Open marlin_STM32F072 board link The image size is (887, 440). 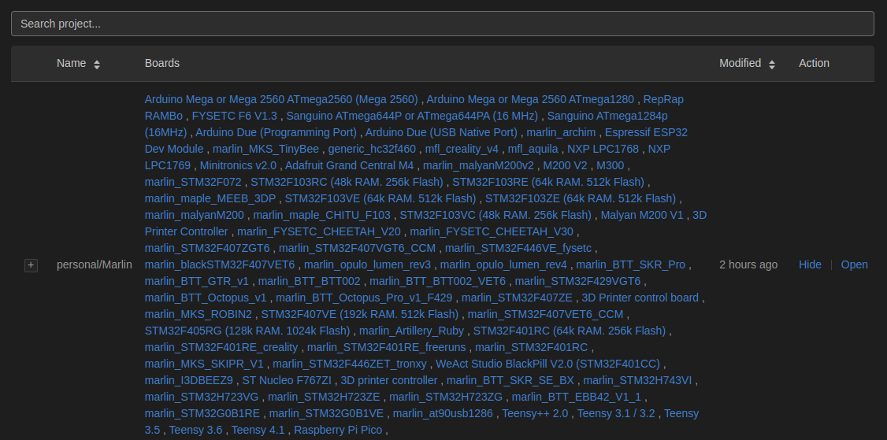(193, 182)
